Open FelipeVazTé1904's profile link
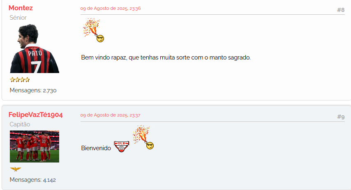Screen dimensions: 351x190 [36, 114]
